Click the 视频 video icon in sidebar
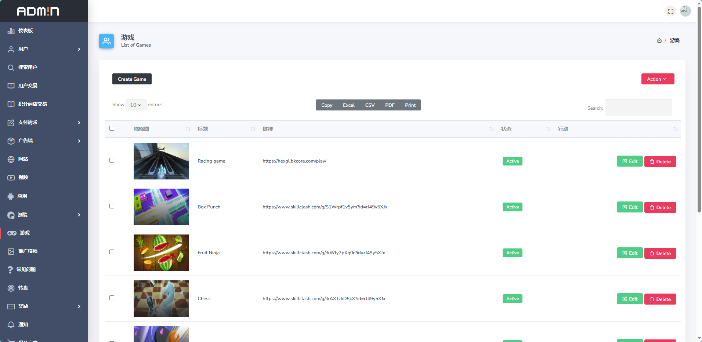Screen dimensions: 702x342 [11, 178]
